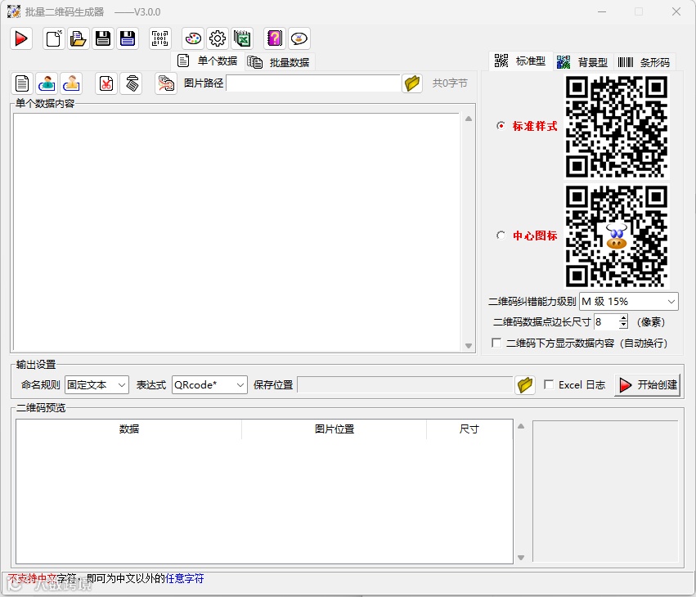Switch to the 批量数据 tab
The image size is (696, 597).
point(279,62)
